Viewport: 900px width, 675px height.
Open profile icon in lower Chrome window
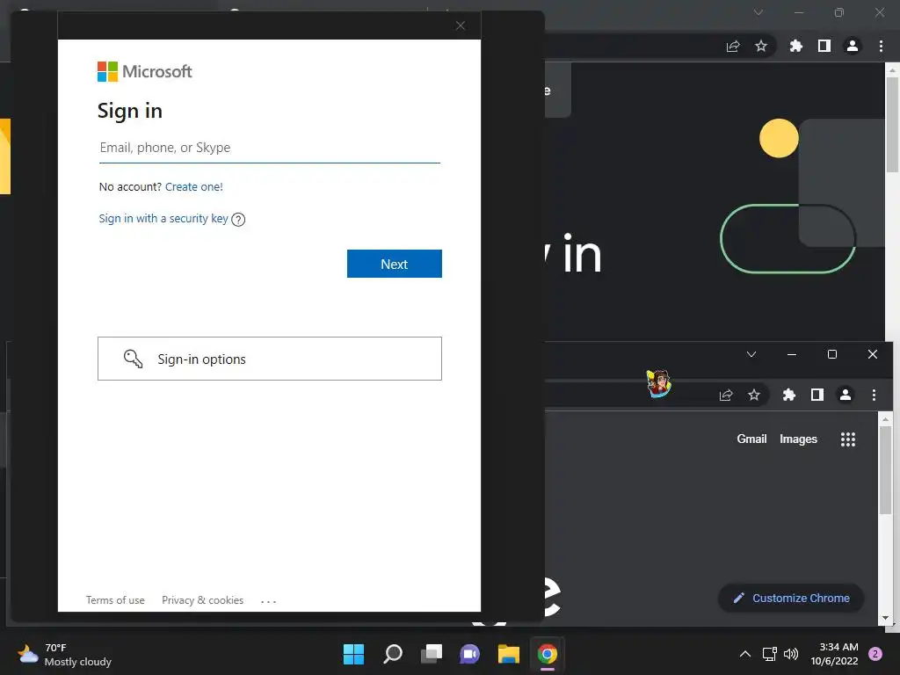pos(846,395)
